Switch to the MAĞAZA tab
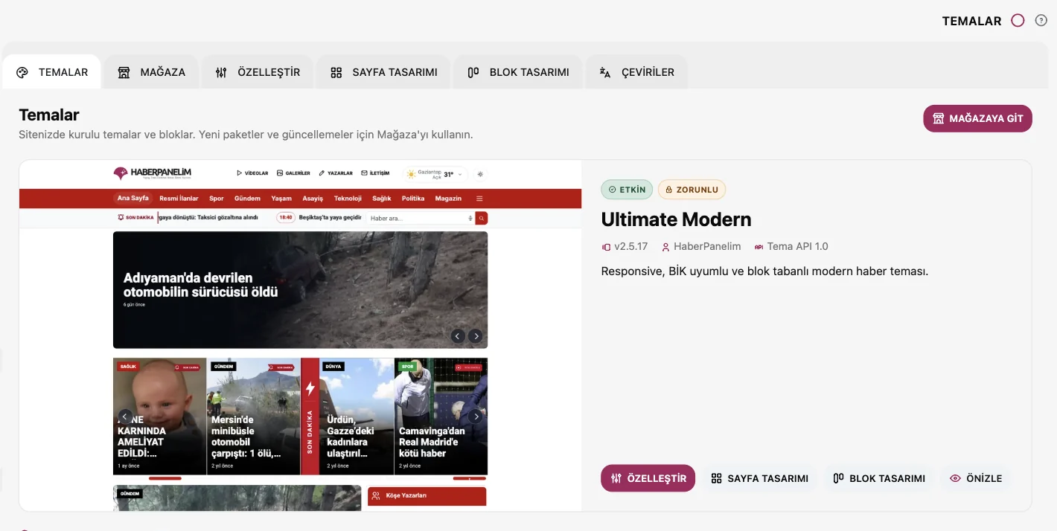The height and width of the screenshot is (531, 1057). pos(151,72)
